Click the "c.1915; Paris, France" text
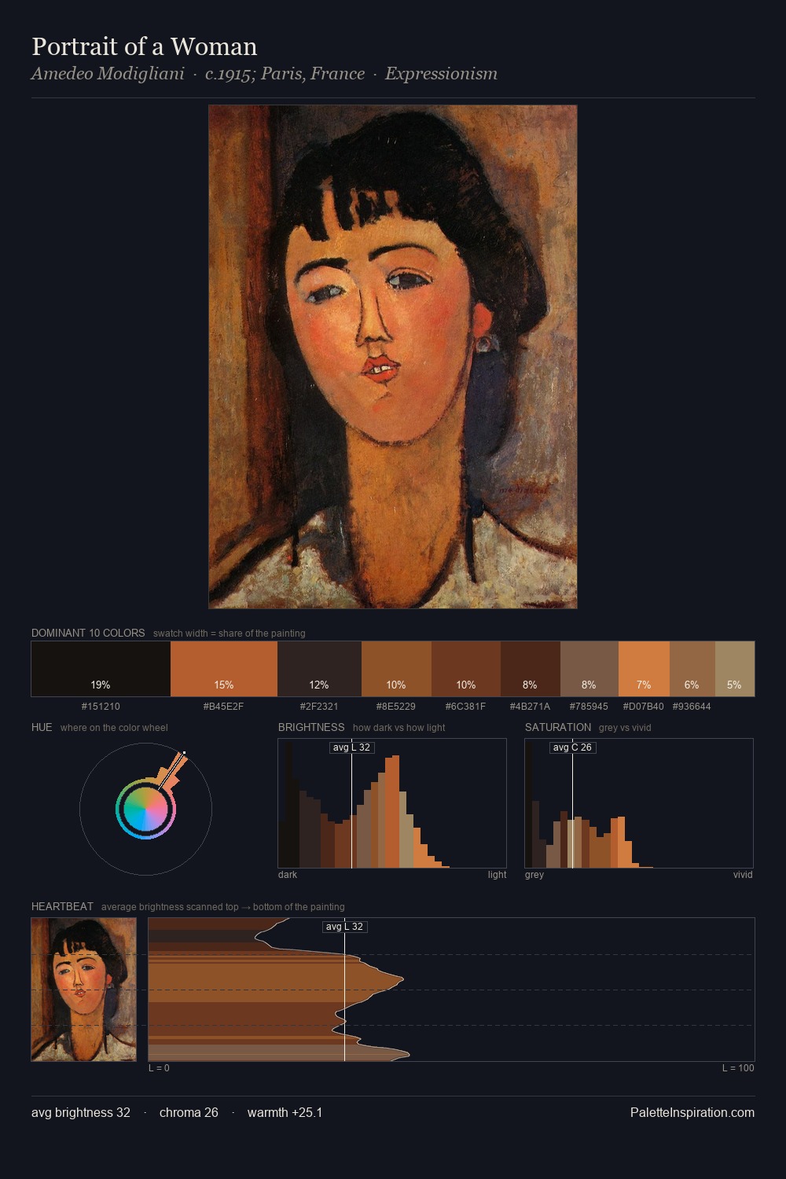The height and width of the screenshot is (1179, 786). (x=285, y=74)
